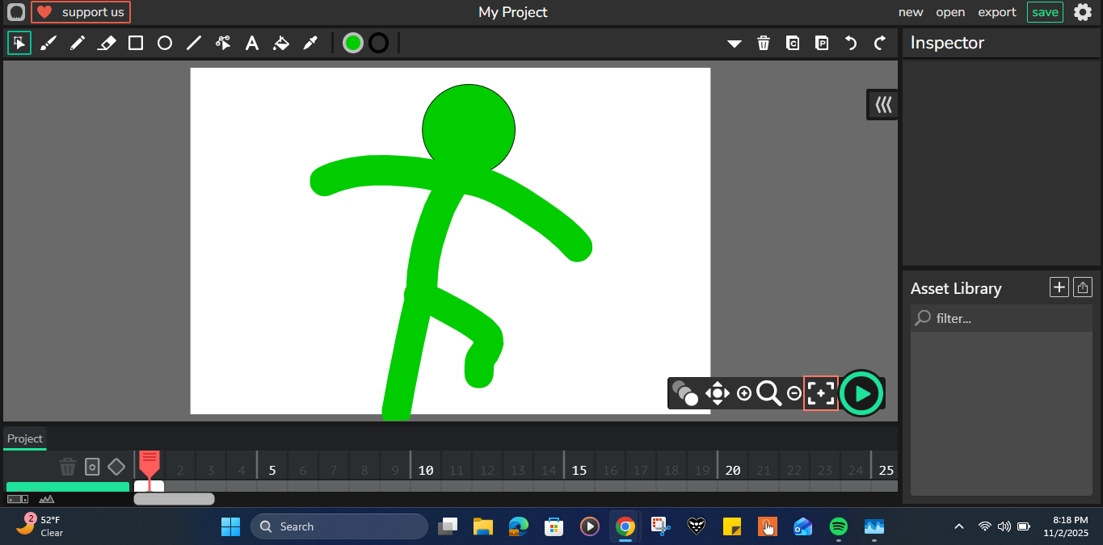Recenter the canvas view
Screen dimensions: 1103x545
[820, 393]
